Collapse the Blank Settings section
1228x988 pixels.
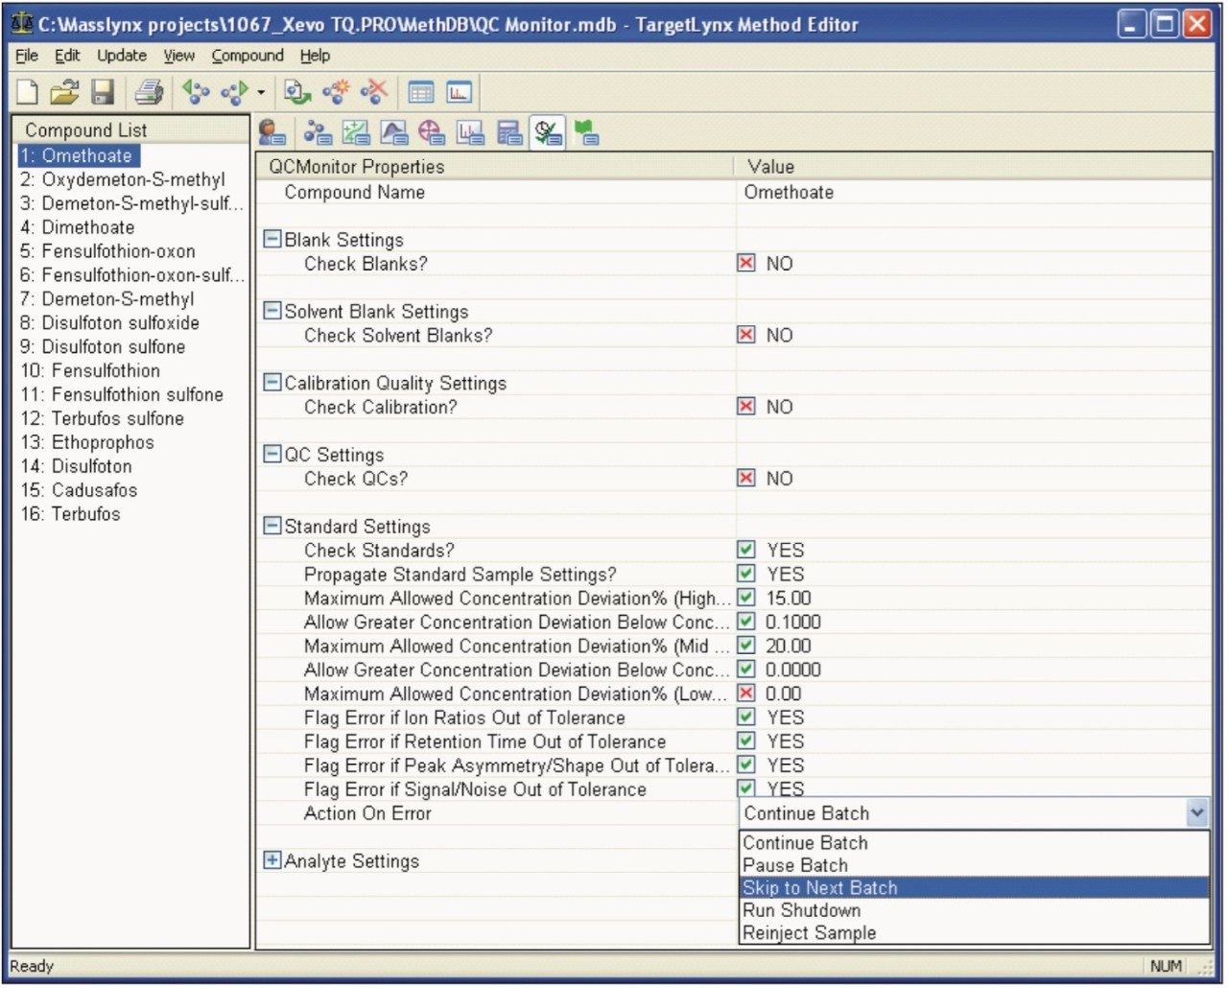272,240
